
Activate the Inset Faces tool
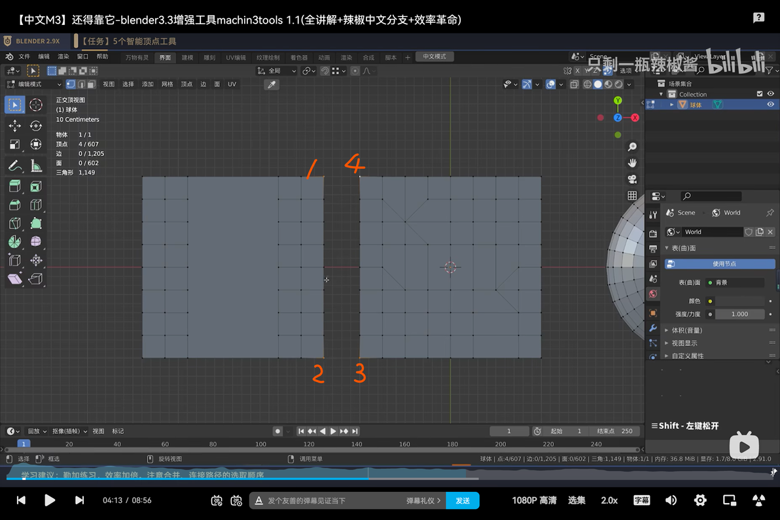(x=36, y=186)
